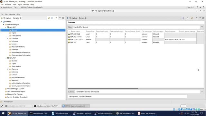Select Subscriptions under QM_SRC
The width and height of the screenshot is (206, 116).
[16, 36]
